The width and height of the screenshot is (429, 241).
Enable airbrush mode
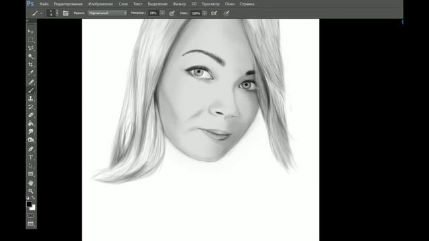pyautogui.click(x=214, y=13)
